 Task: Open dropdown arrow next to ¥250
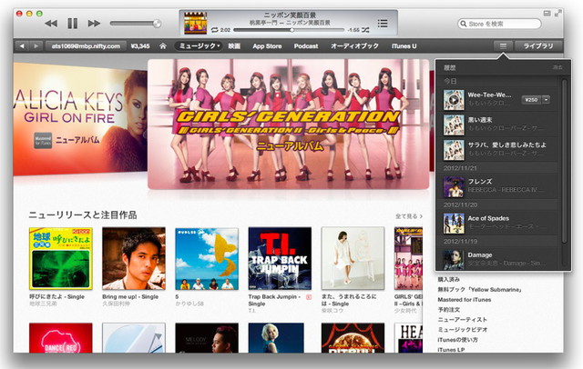(546, 100)
